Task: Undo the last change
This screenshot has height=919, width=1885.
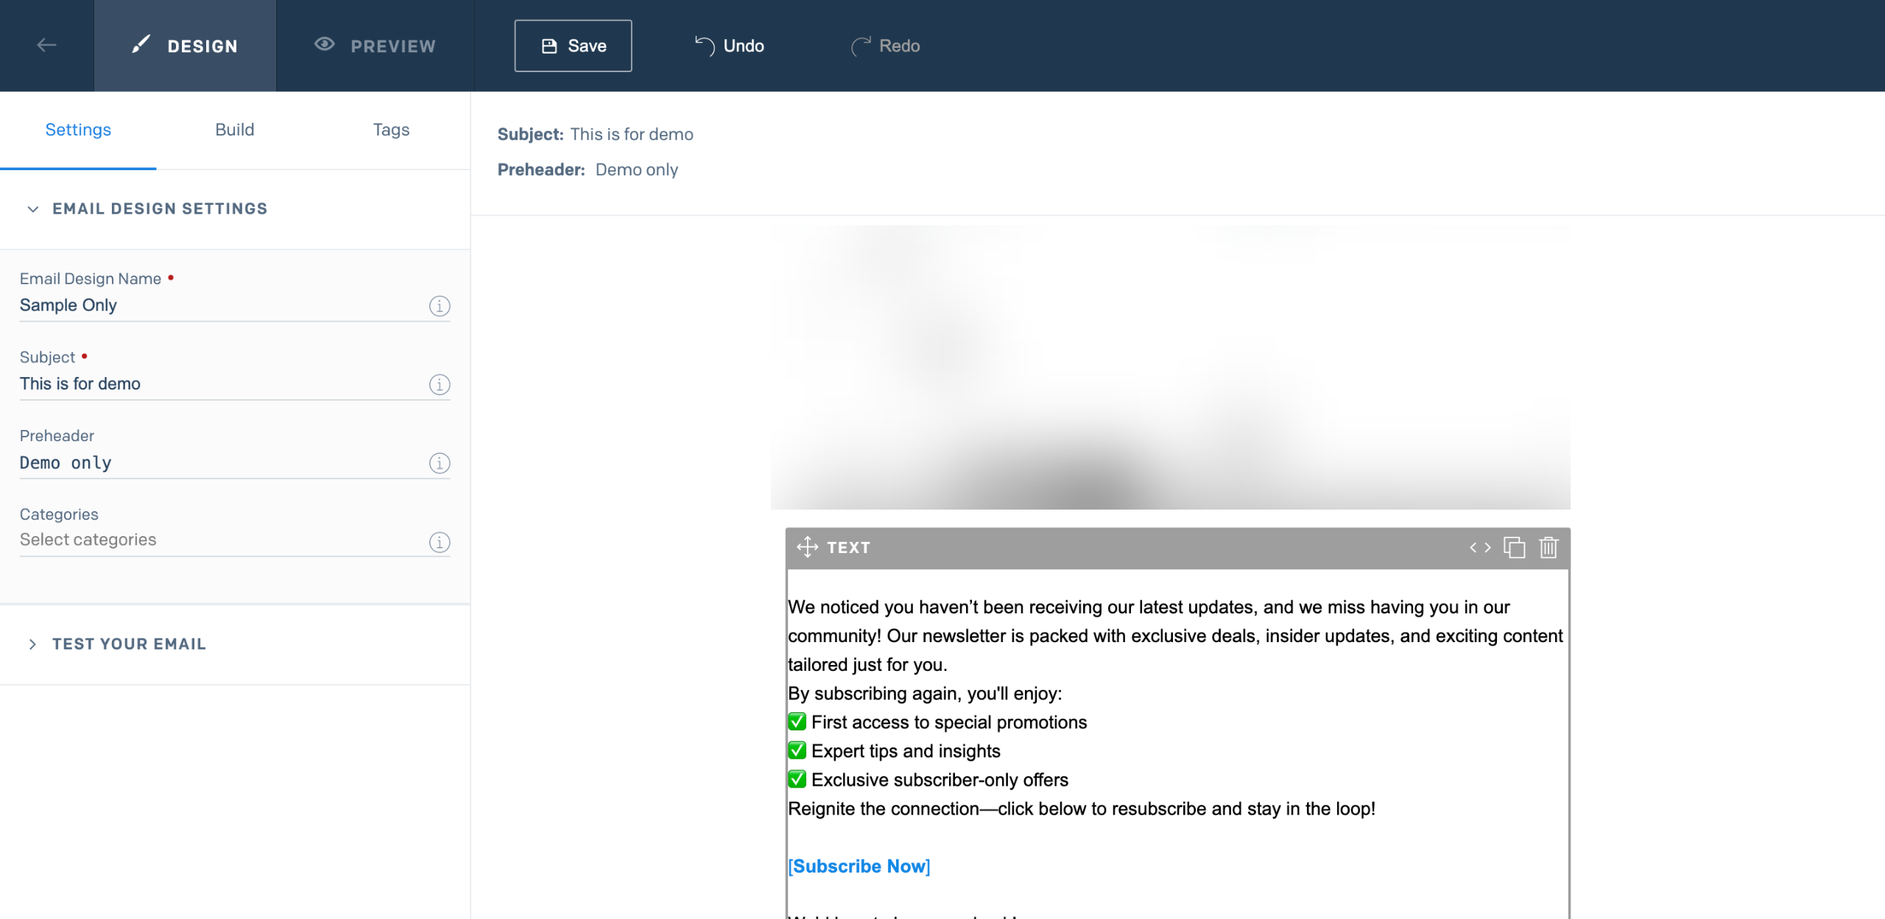Action: 729,46
